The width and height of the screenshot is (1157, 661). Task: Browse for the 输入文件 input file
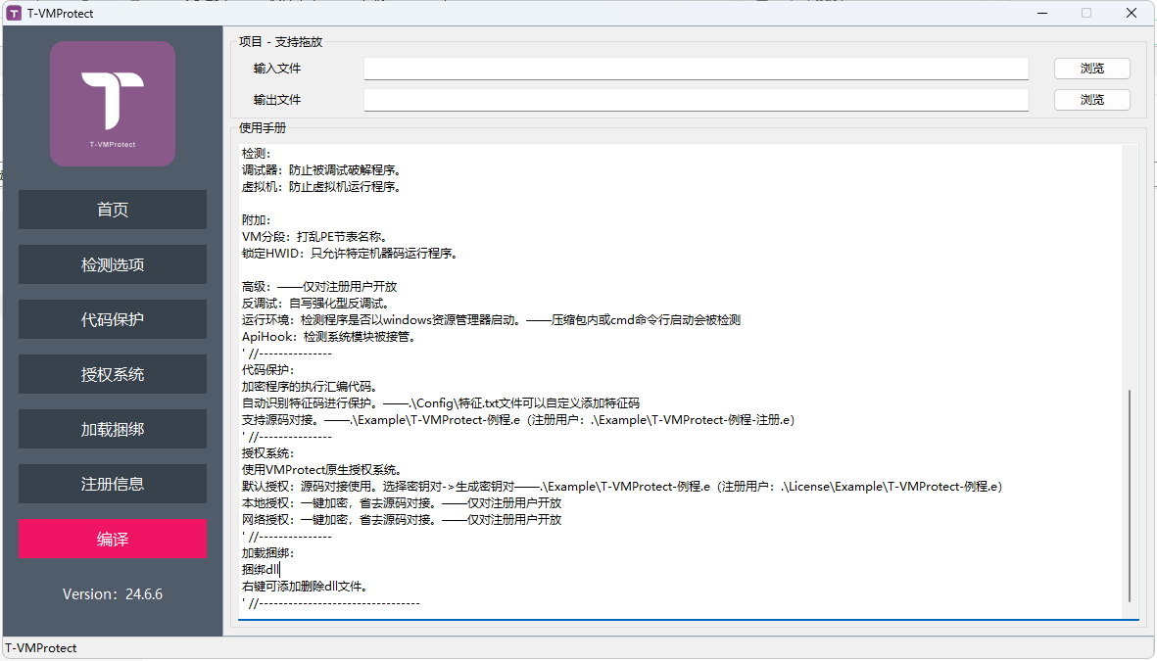1092,69
